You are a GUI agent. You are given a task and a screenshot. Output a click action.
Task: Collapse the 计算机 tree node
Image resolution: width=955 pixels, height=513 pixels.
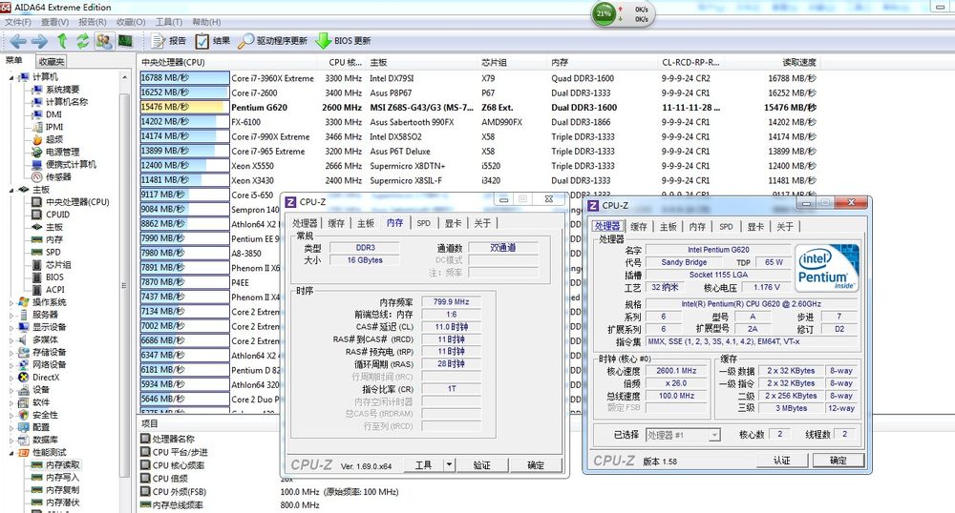tap(11, 77)
